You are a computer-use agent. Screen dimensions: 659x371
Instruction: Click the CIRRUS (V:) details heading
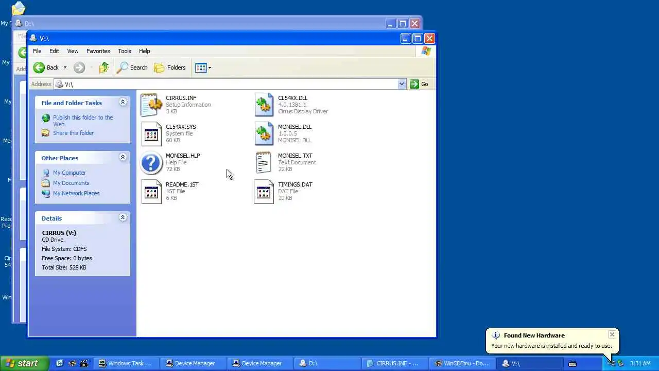59,233
